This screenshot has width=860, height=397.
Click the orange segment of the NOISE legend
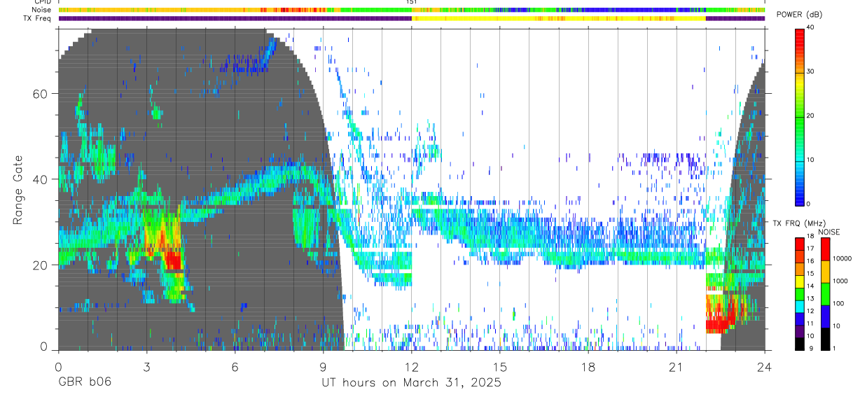point(825,272)
